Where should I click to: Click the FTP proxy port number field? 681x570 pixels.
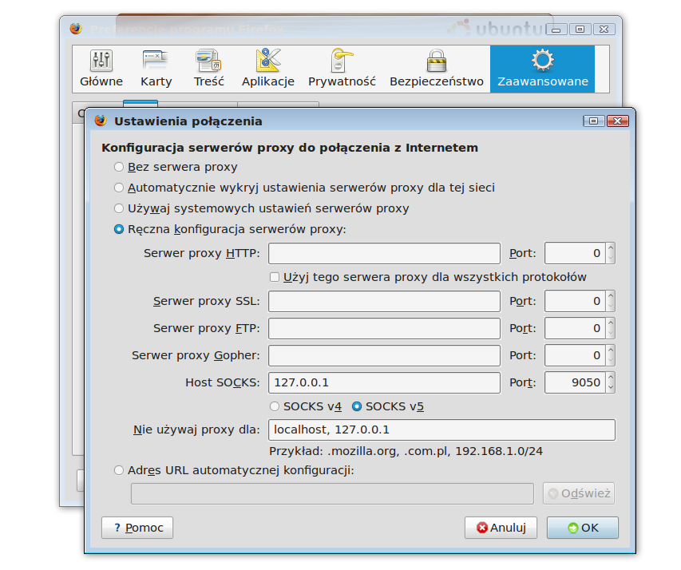coord(576,328)
